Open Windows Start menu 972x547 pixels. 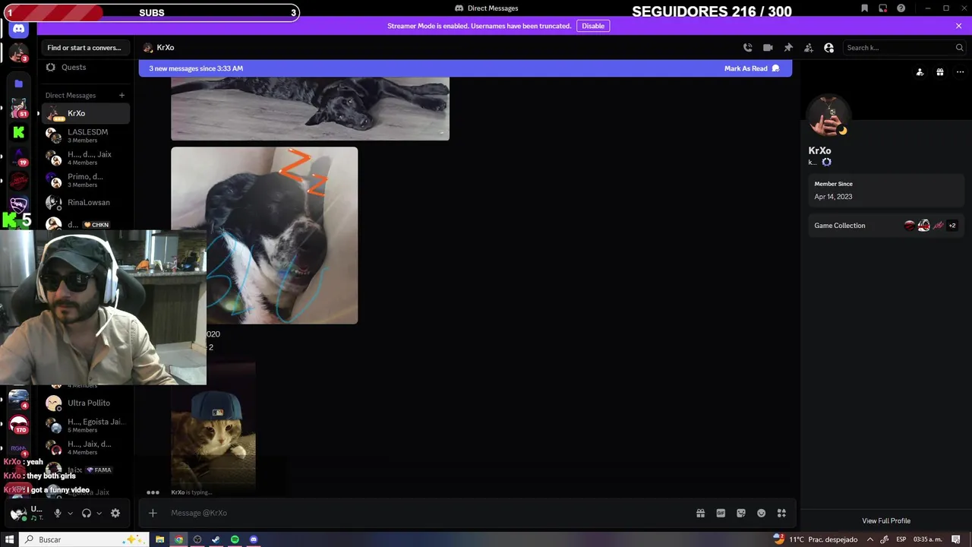coord(9,539)
